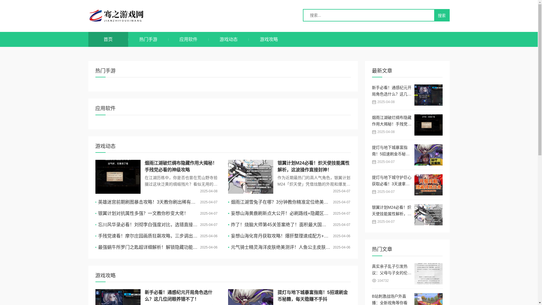542x305 pixels.
Task: Open the 游戏攻略 section heading
Action: (x=105, y=275)
